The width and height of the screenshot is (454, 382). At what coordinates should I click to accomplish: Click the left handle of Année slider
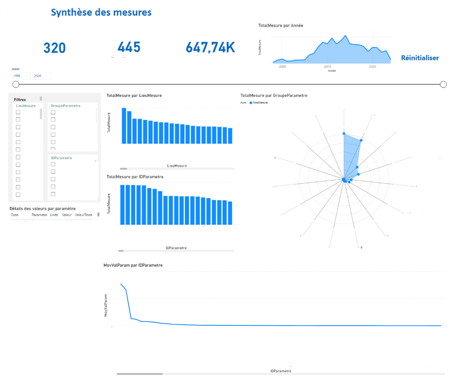(16, 85)
